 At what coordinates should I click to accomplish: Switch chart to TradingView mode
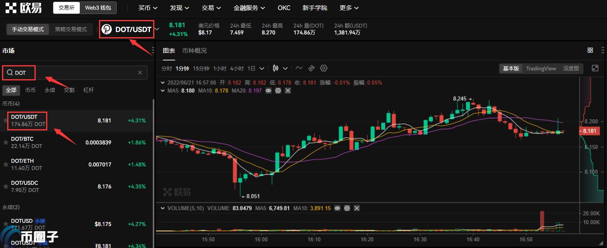coord(541,68)
